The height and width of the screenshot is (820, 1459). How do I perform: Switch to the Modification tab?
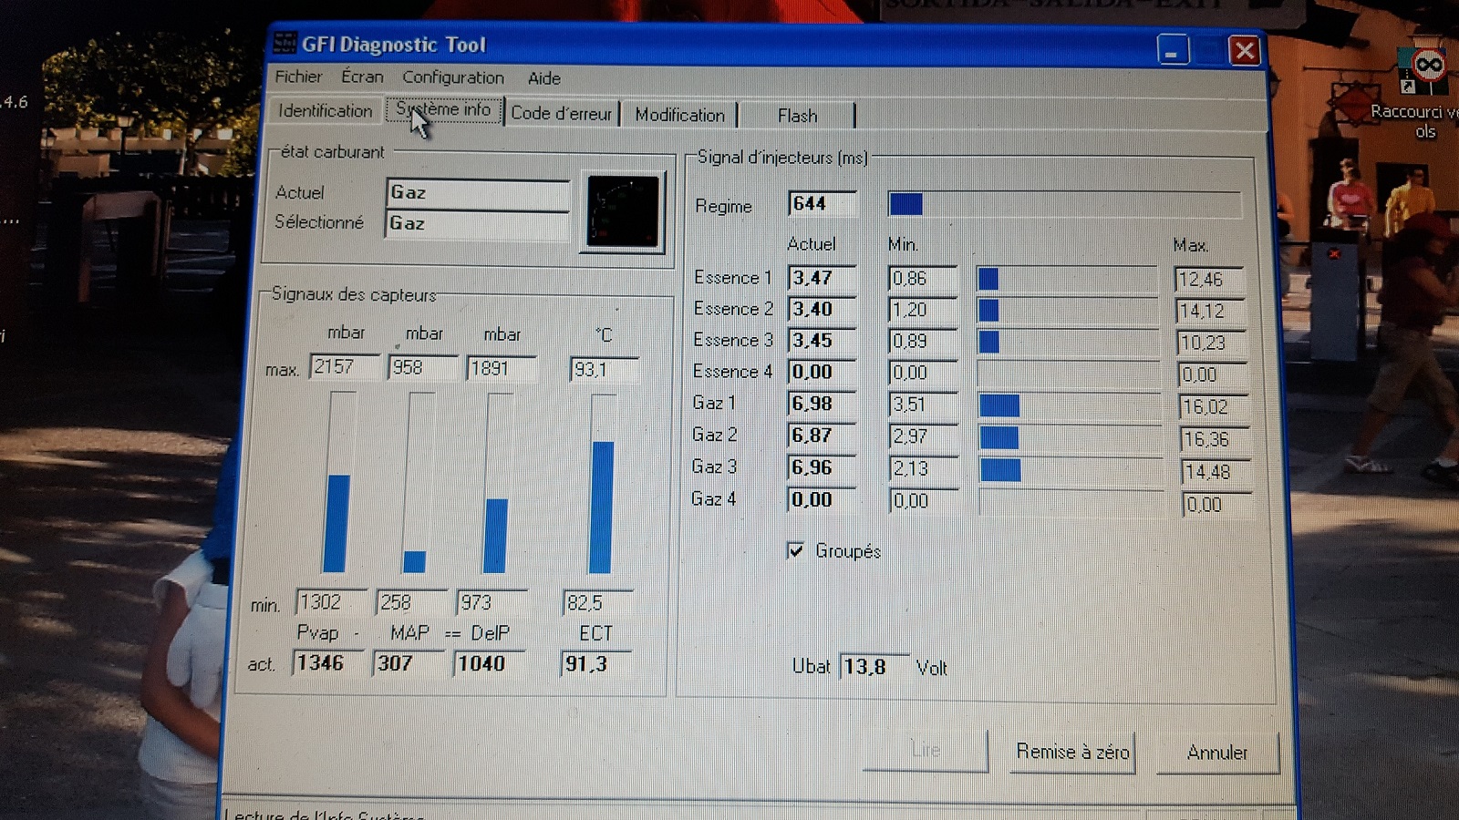(x=679, y=115)
